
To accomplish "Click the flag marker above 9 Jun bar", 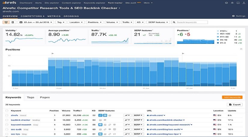I will [53, 54].
